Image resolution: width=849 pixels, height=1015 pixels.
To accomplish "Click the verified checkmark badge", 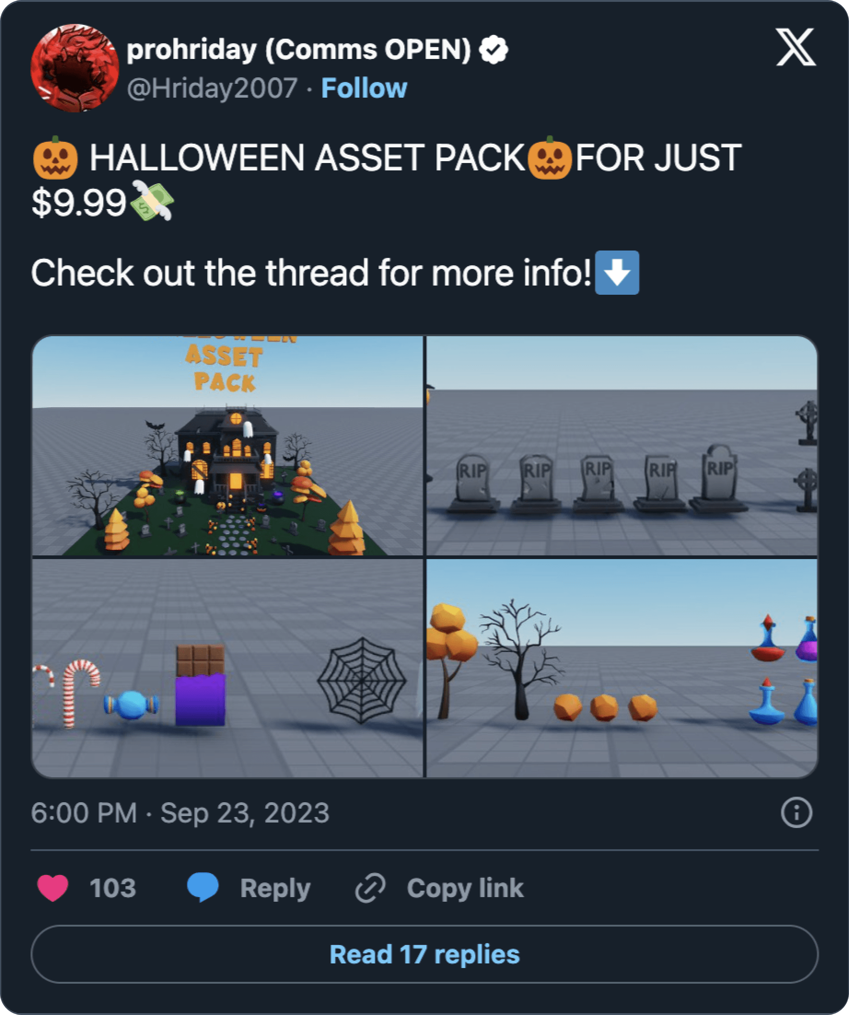I will pyautogui.click(x=493, y=50).
